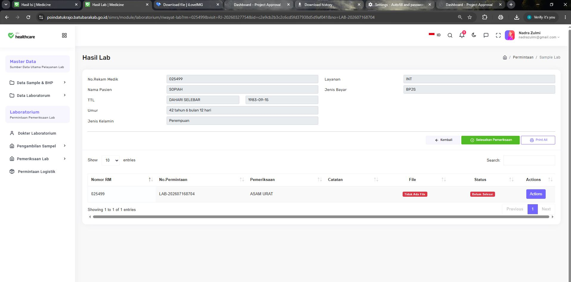Image resolution: width=571 pixels, height=282 pixels.
Task: Bookmark this page star icon
Action: (x=470, y=17)
